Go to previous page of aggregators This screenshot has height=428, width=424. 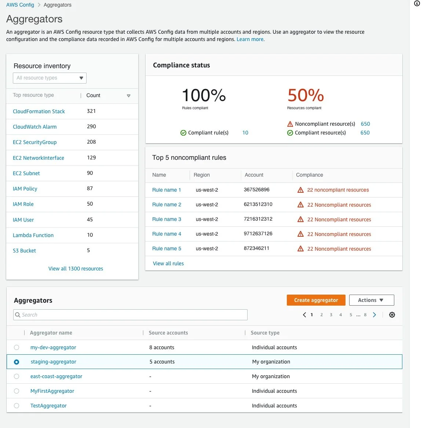pyautogui.click(x=304, y=315)
